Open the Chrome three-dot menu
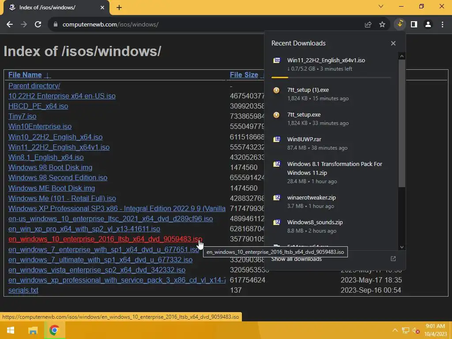 click(442, 25)
